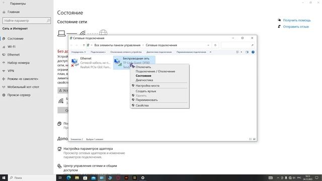Image resolution: width=322 pixels, height=181 pixels.
Task: Open Центр управления сетями и общим доступом
Action: pyautogui.click(x=90, y=168)
